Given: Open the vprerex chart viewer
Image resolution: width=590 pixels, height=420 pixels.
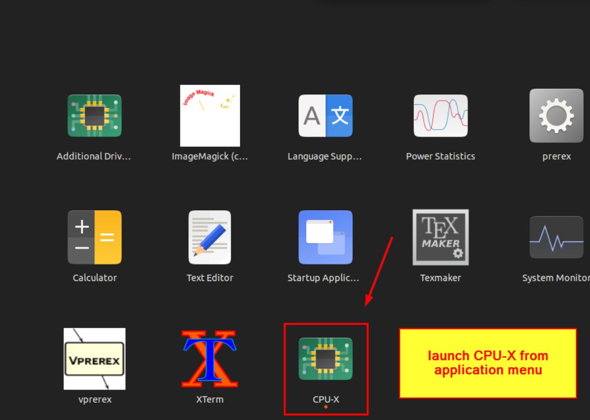Looking at the screenshot, I should pyautogui.click(x=94, y=359).
